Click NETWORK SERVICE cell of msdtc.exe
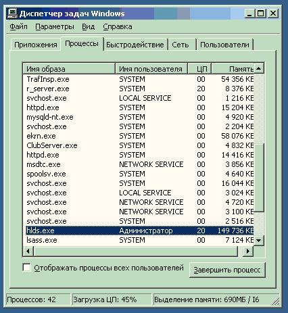 coord(151,164)
